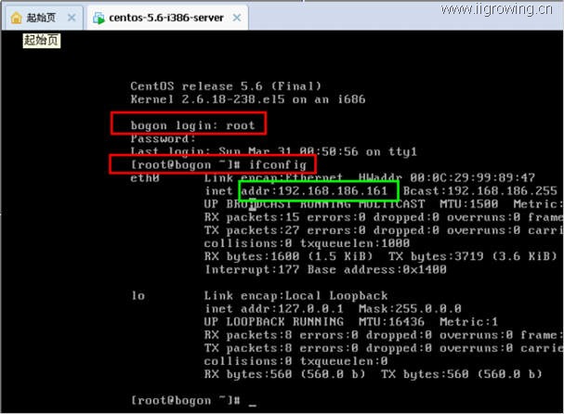Click the 'inet addr:127.0.0.1' text
The height and width of the screenshot is (414, 564).
click(x=274, y=309)
